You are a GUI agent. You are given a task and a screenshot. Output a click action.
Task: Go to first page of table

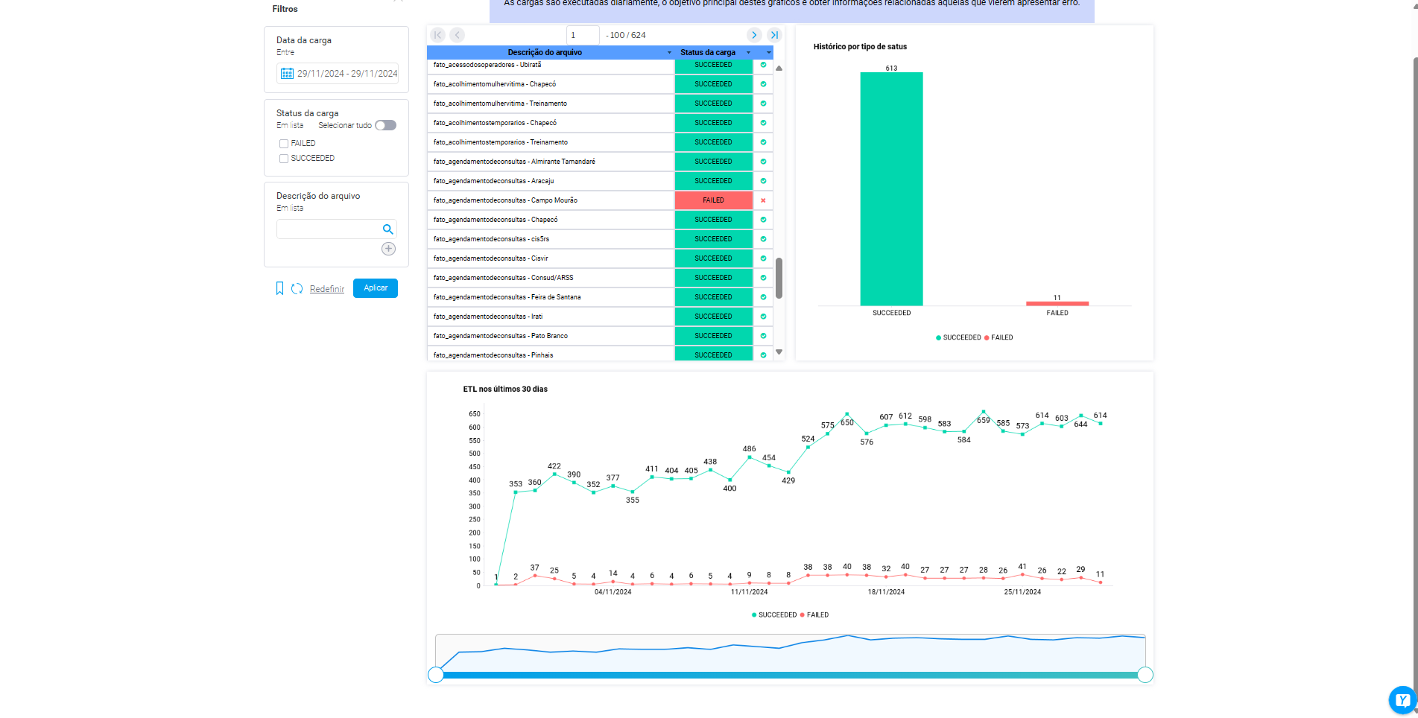tap(438, 35)
